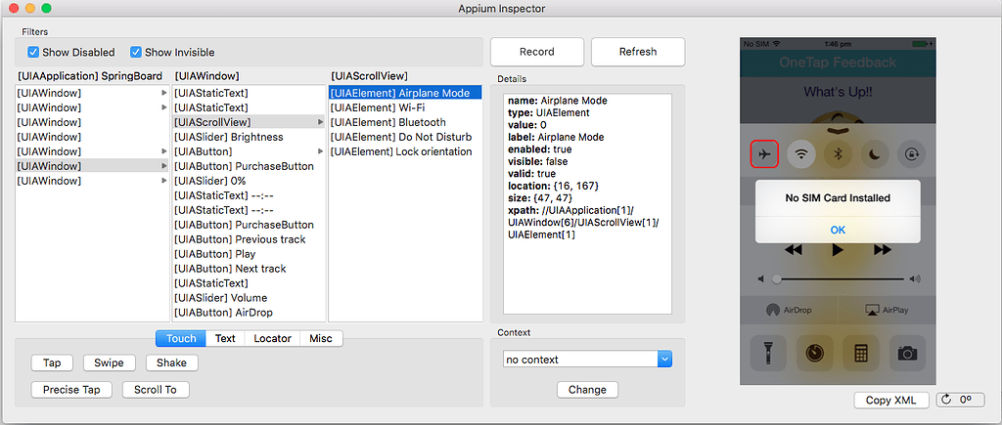
Task: Click the volume slider in the device preview
Action: click(x=838, y=278)
